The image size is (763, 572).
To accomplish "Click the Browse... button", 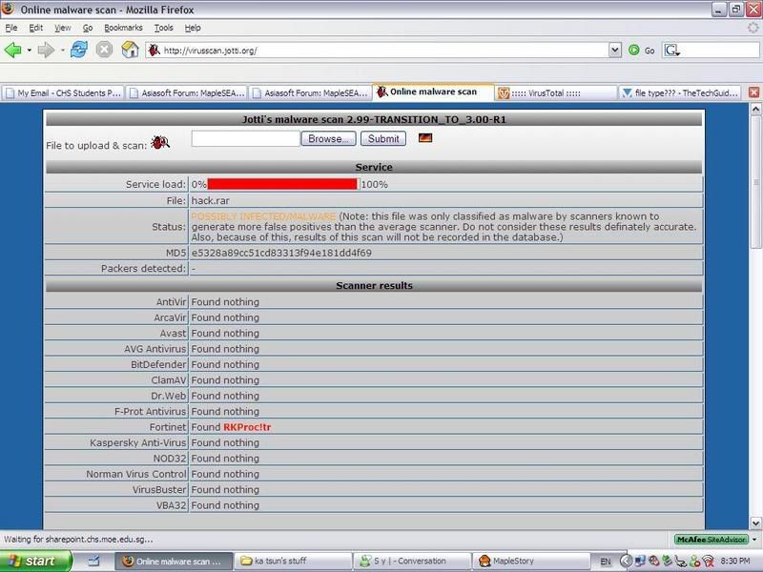I will [x=328, y=138].
